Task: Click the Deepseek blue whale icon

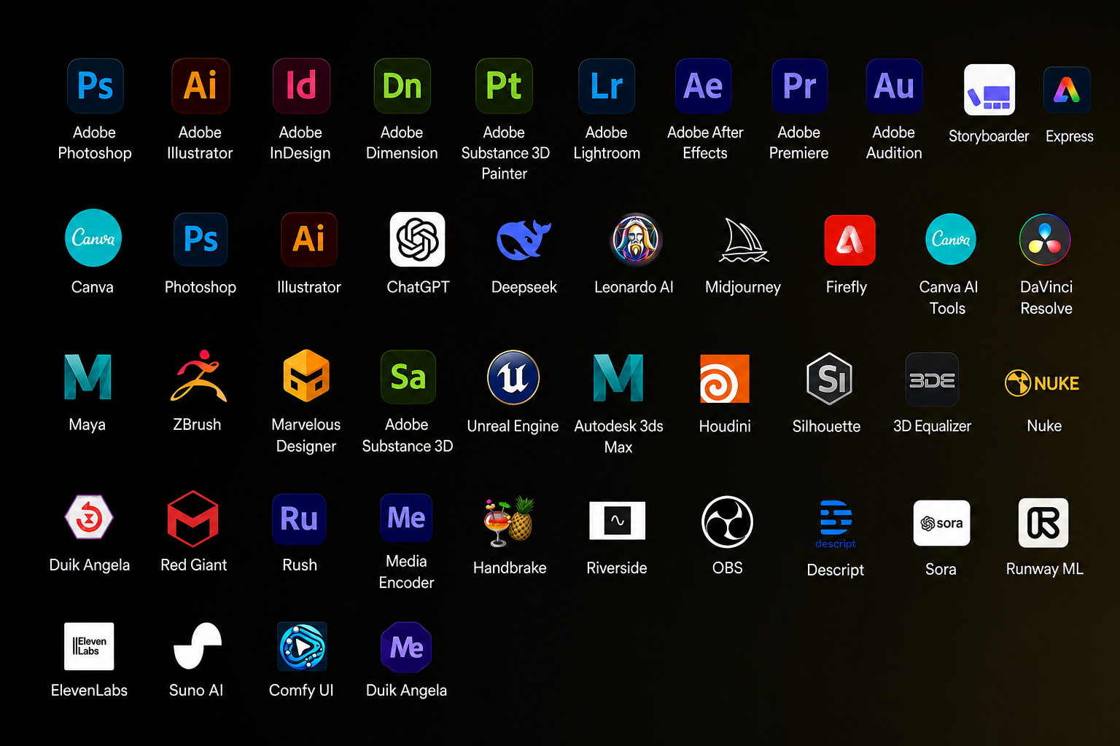Action: point(524,239)
